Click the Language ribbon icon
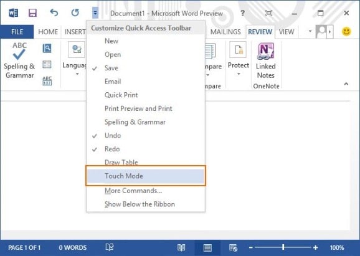Image resolution: width=360 pixels, height=256 pixels. (x=77, y=49)
